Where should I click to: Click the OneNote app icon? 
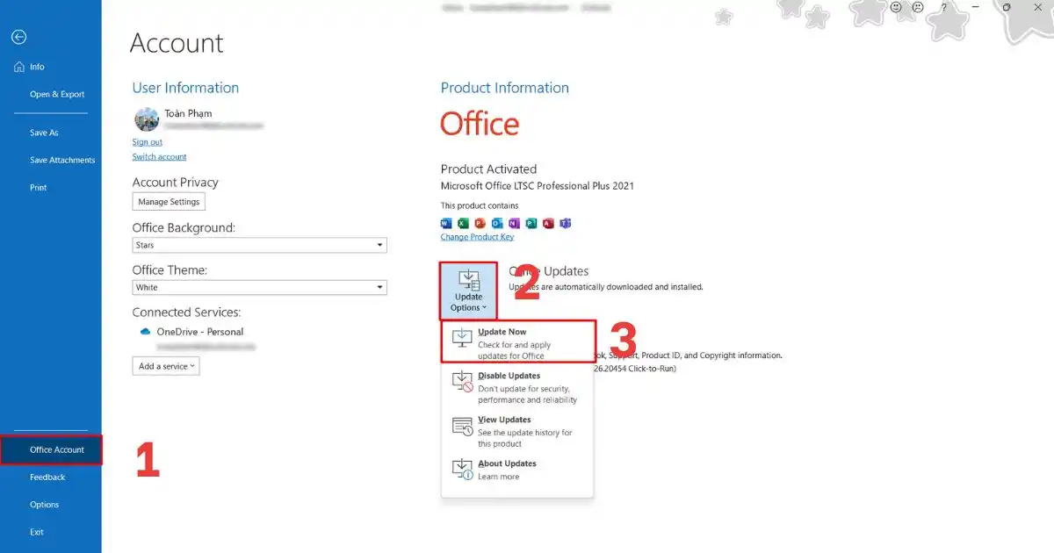[x=514, y=223]
